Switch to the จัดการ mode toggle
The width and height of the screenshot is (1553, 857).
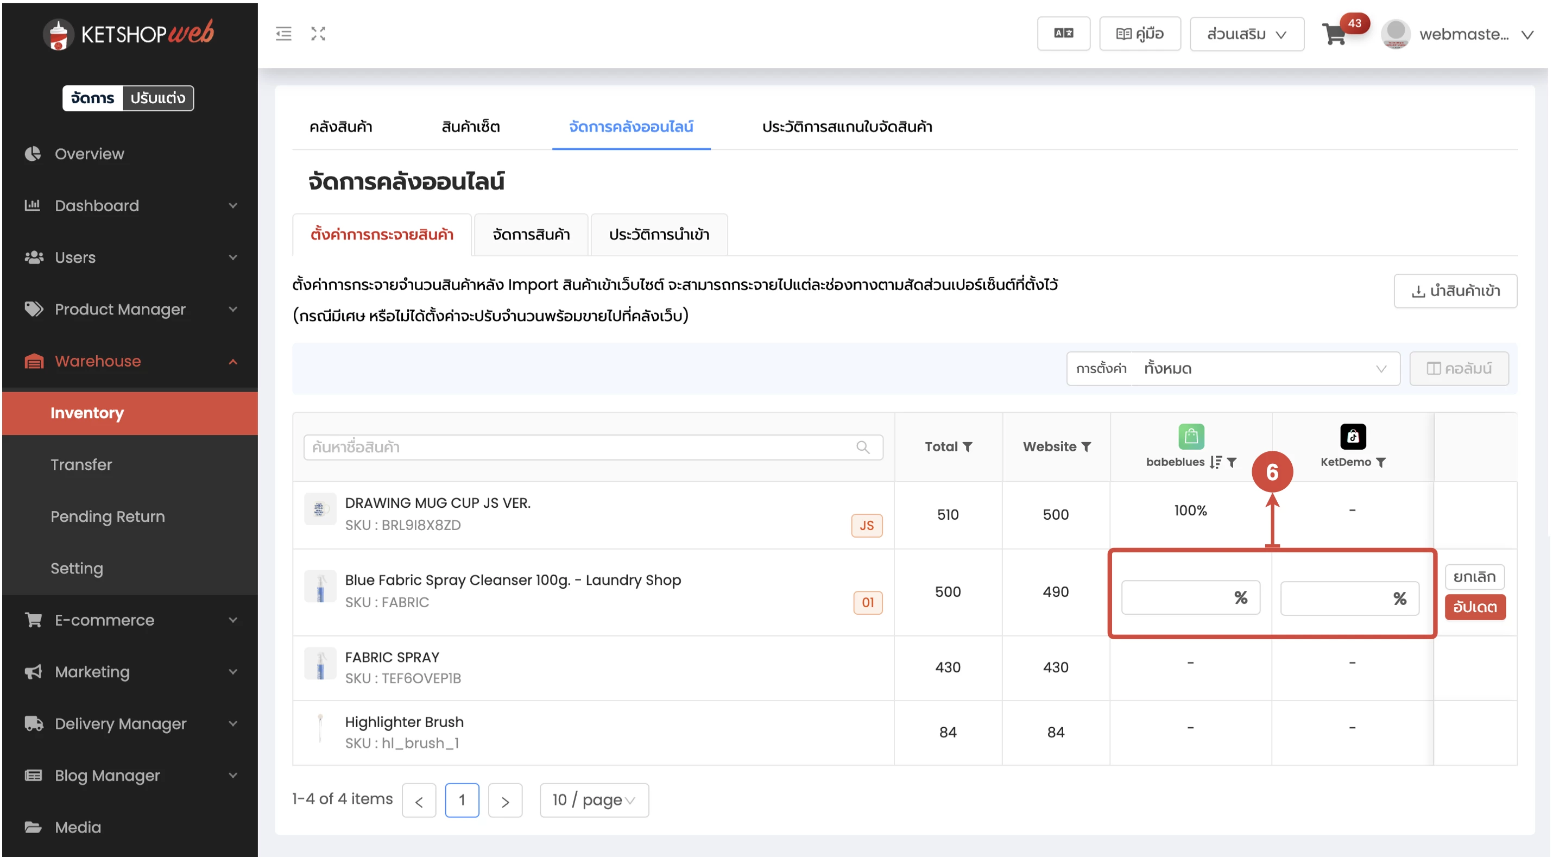pyautogui.click(x=92, y=98)
